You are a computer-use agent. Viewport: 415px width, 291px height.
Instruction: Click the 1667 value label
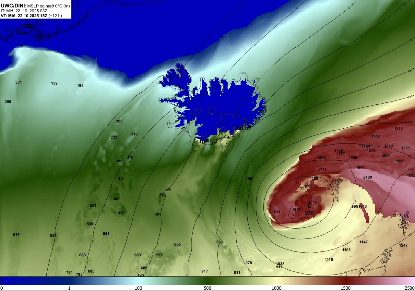click(360, 168)
